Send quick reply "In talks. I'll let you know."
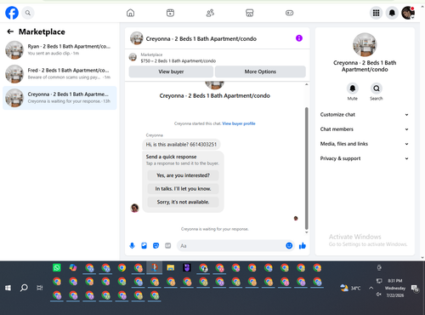The width and height of the screenshot is (425, 315). click(183, 189)
